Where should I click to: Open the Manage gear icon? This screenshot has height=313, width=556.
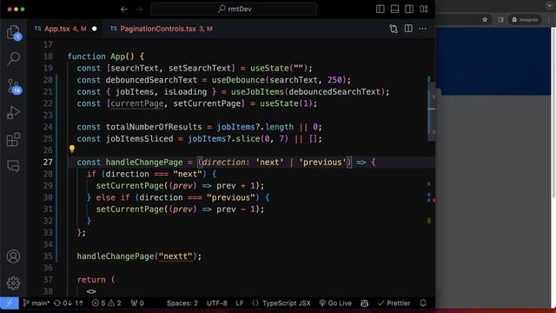pos(14,283)
